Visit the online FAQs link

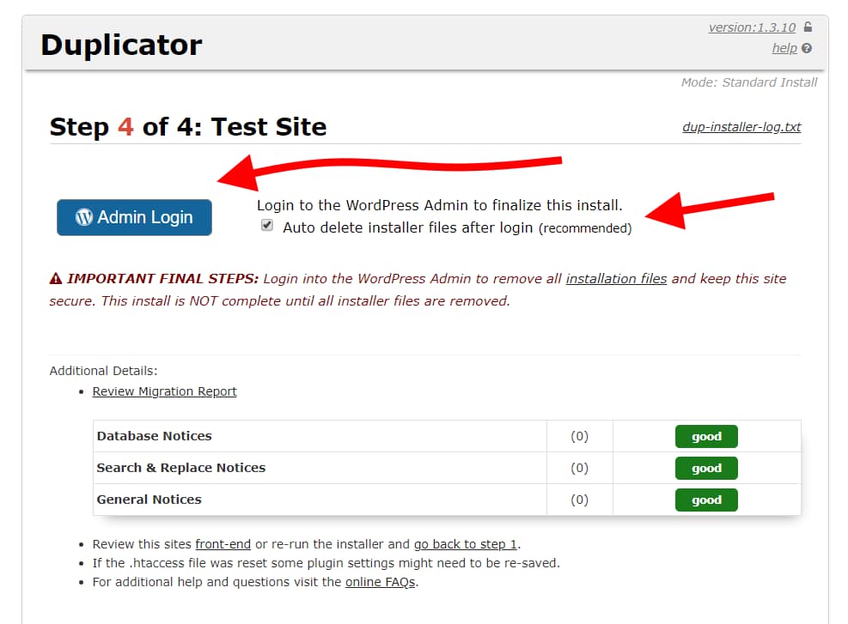380,582
